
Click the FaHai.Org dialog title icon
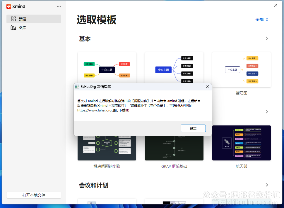(x=77, y=87)
